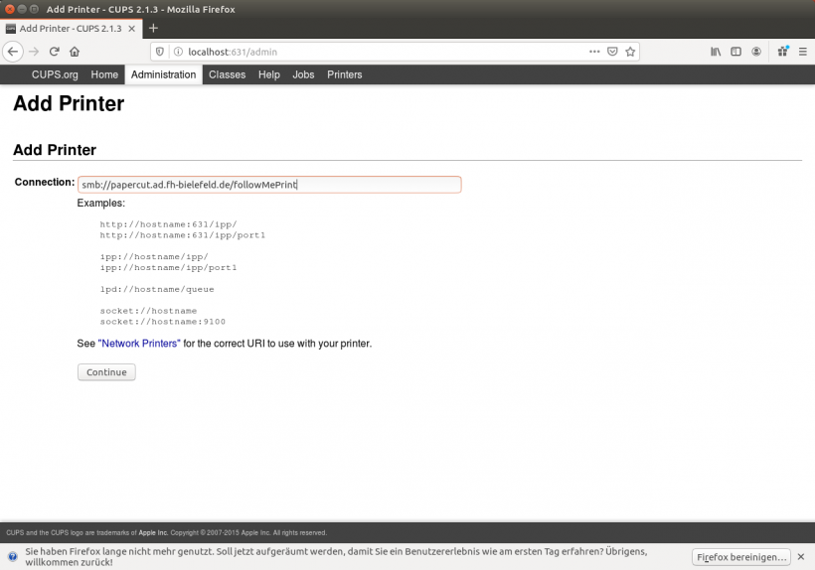Open the page actions three-dot menu
The width and height of the screenshot is (815, 570).
click(x=594, y=52)
